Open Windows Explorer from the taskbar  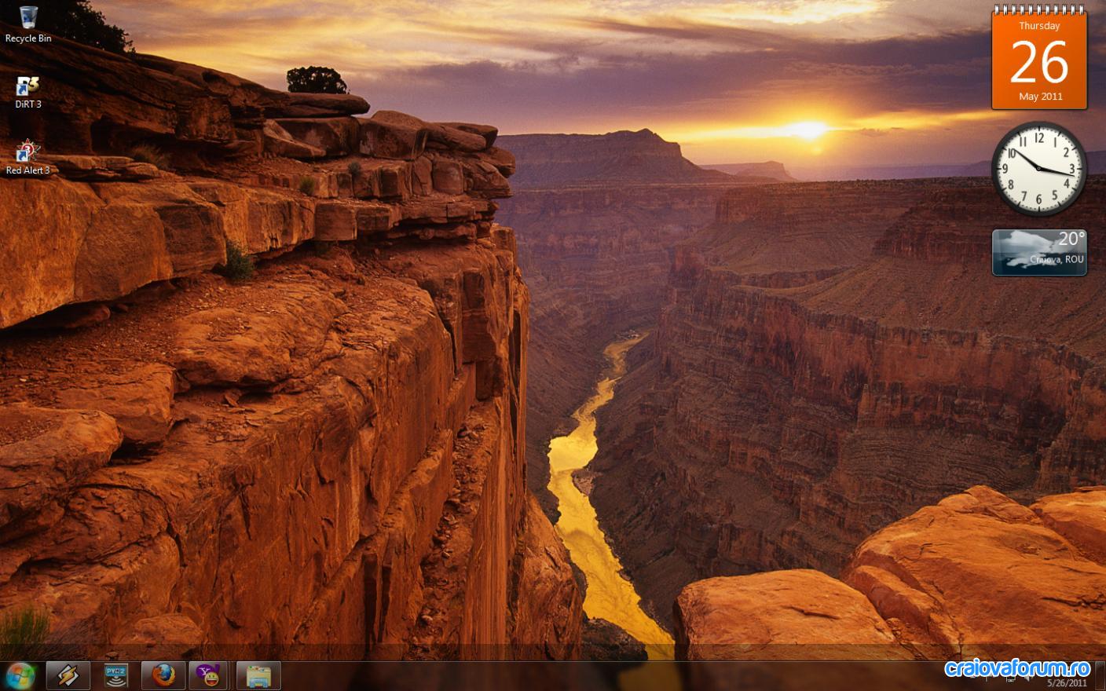point(258,676)
